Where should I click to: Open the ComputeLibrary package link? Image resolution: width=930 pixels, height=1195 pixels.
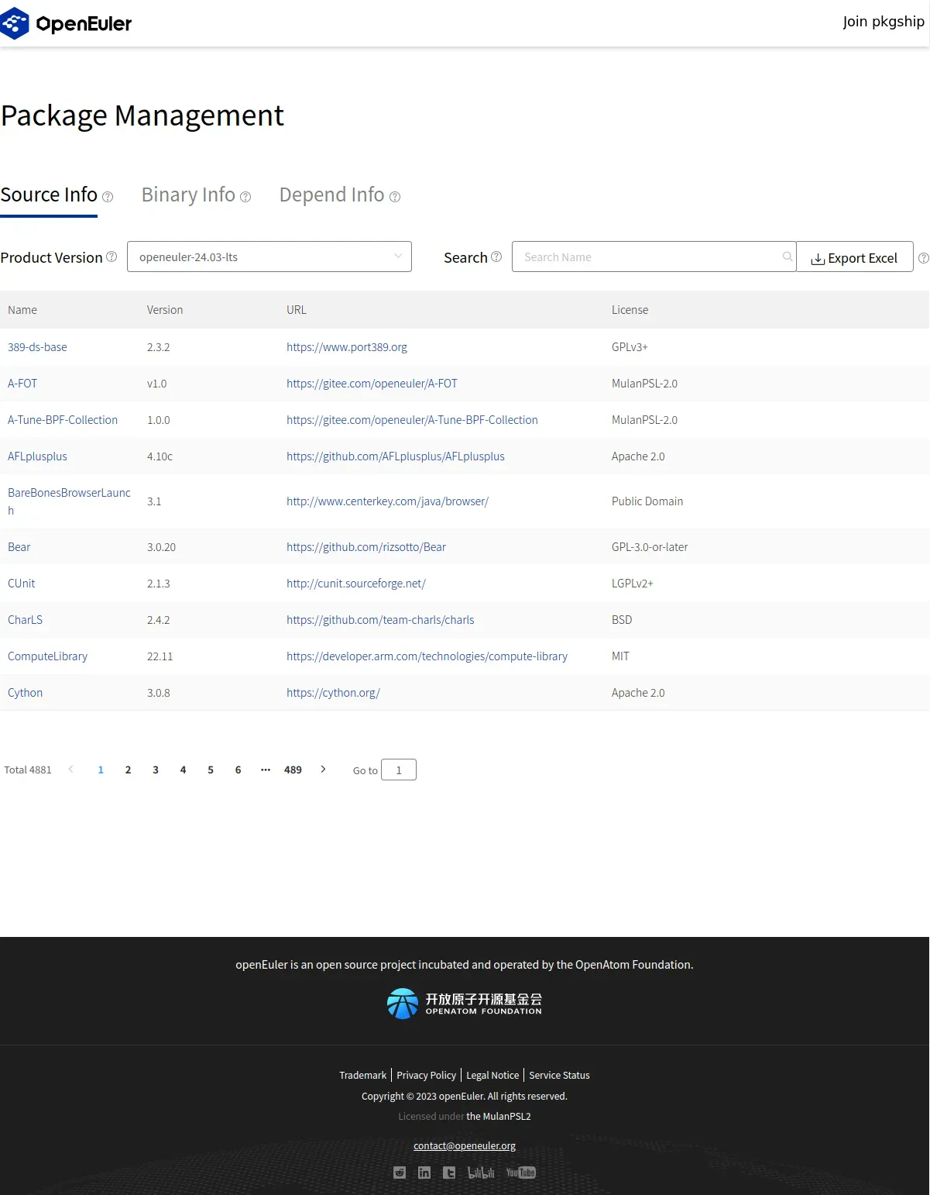(x=47, y=656)
